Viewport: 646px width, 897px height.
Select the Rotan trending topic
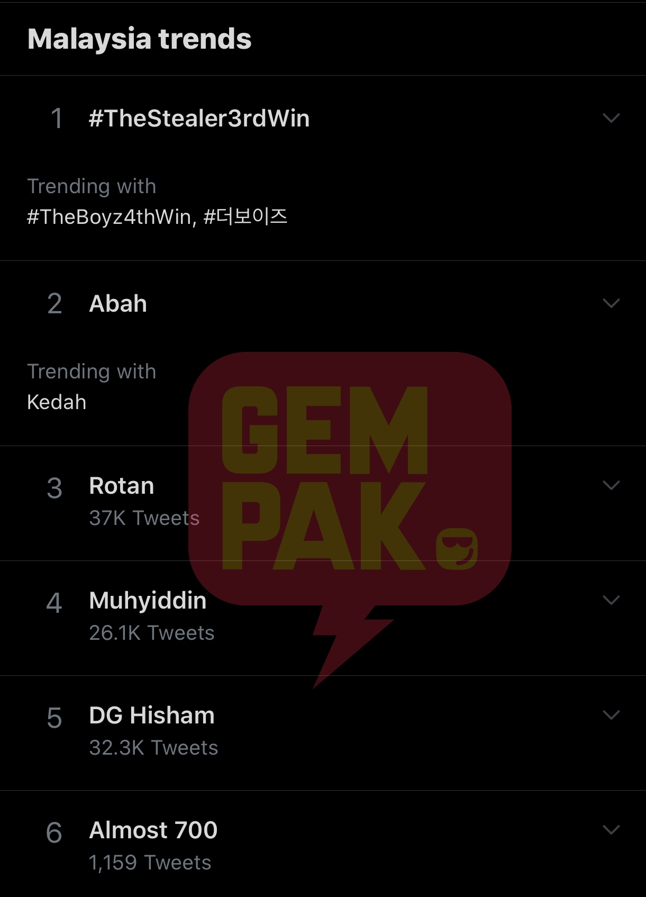[122, 486]
